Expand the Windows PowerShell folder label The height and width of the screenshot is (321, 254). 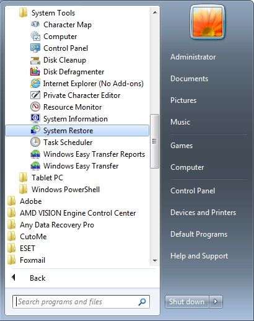tap(66, 190)
